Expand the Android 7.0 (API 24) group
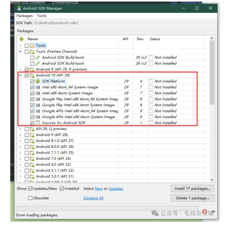This screenshot has height=226, width=225. 20,159
